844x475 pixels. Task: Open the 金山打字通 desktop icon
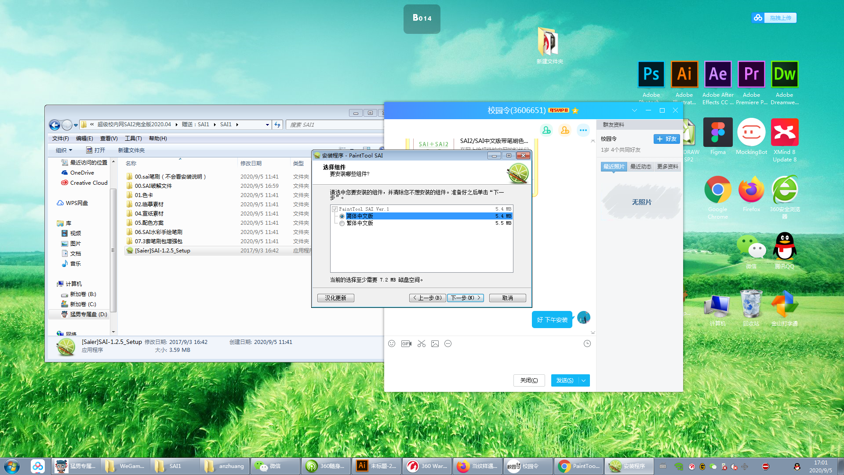pyautogui.click(x=785, y=304)
